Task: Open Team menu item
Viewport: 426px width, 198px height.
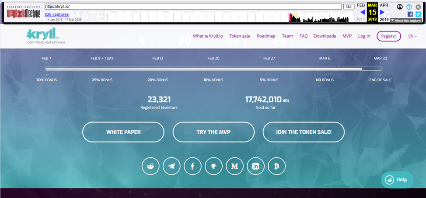Action: (x=287, y=36)
